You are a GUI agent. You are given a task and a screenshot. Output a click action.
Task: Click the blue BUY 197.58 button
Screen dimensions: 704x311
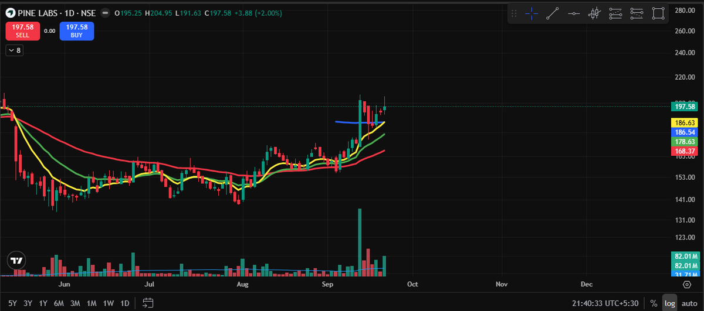pyautogui.click(x=77, y=30)
